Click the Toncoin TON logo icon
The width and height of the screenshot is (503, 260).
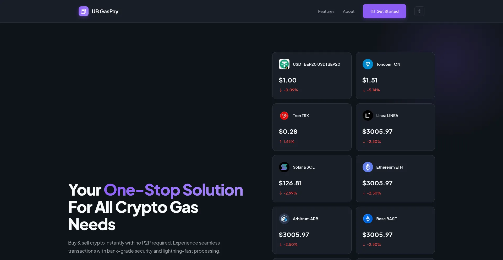point(368,64)
